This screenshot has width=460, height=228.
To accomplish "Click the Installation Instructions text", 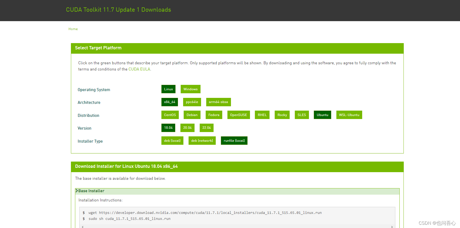I will [x=101, y=200].
